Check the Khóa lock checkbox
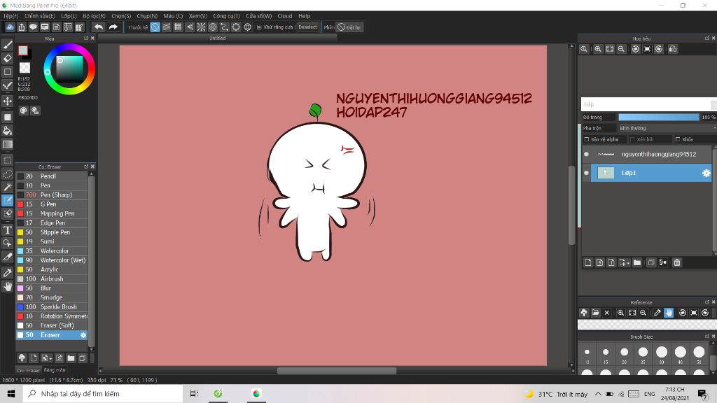717x403 pixels. (x=678, y=139)
